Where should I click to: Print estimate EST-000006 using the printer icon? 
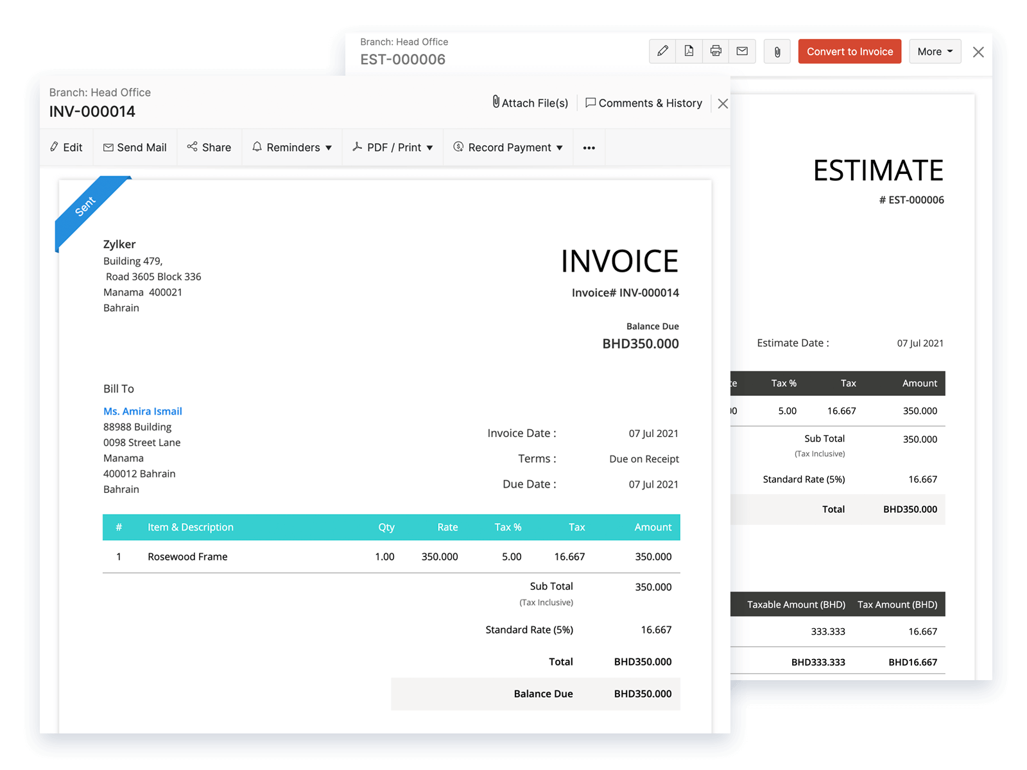716,51
